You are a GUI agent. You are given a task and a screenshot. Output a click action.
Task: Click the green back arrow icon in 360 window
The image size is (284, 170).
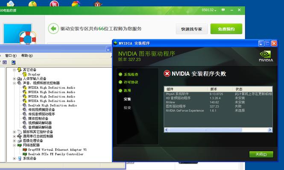53,28
